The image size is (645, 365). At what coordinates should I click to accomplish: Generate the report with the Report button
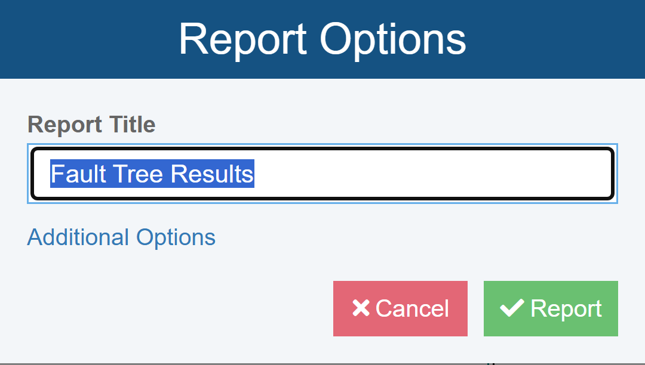coord(551,308)
